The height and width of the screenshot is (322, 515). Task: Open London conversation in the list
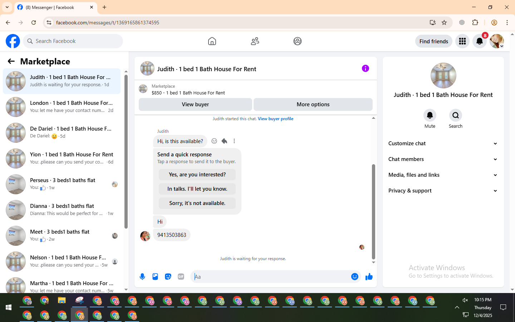pyautogui.click(x=62, y=107)
